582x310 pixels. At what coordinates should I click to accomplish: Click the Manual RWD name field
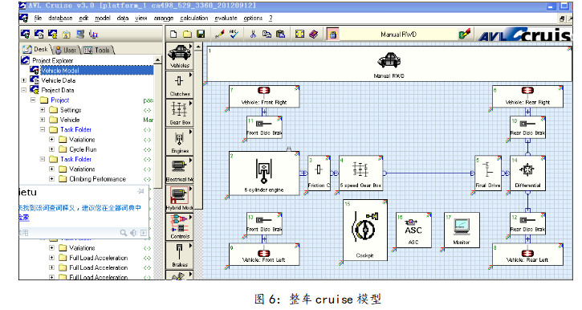399,35
